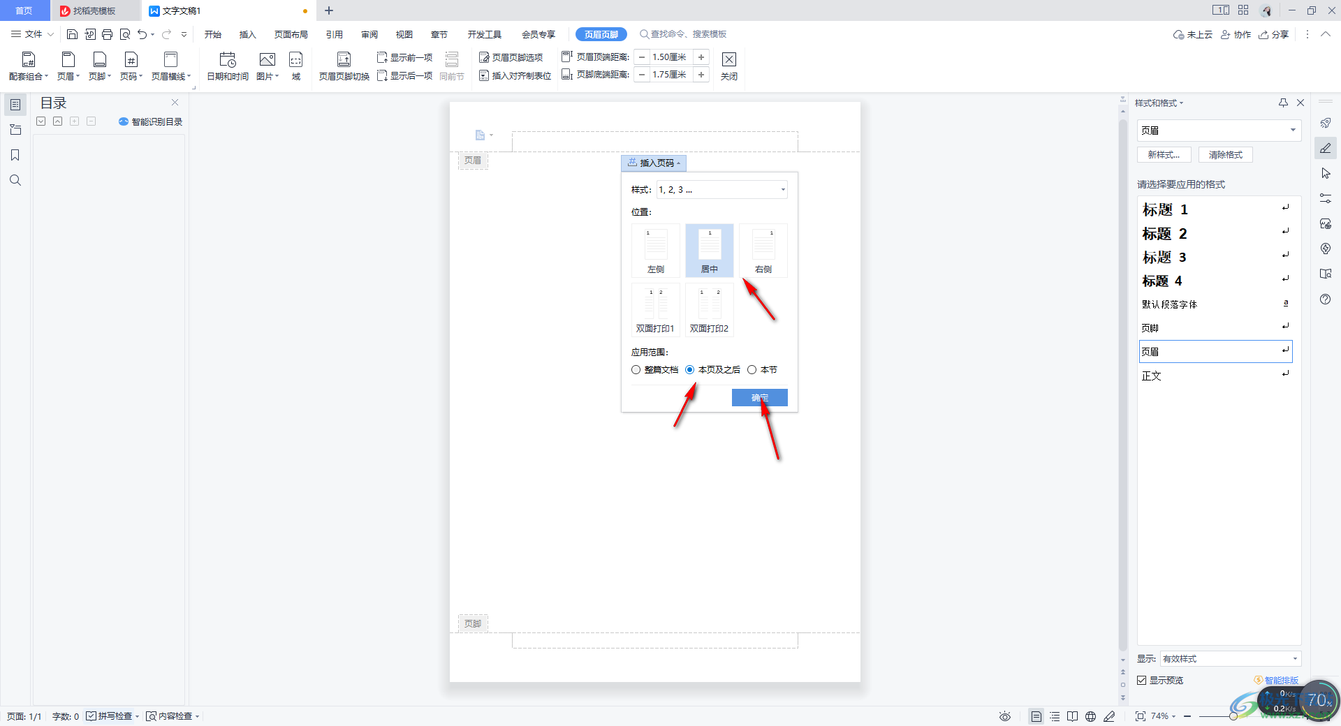Open the search sidebar icon

click(x=15, y=180)
